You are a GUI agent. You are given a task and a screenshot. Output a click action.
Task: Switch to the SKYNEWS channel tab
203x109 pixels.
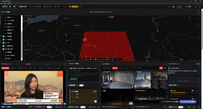(x=13, y=68)
